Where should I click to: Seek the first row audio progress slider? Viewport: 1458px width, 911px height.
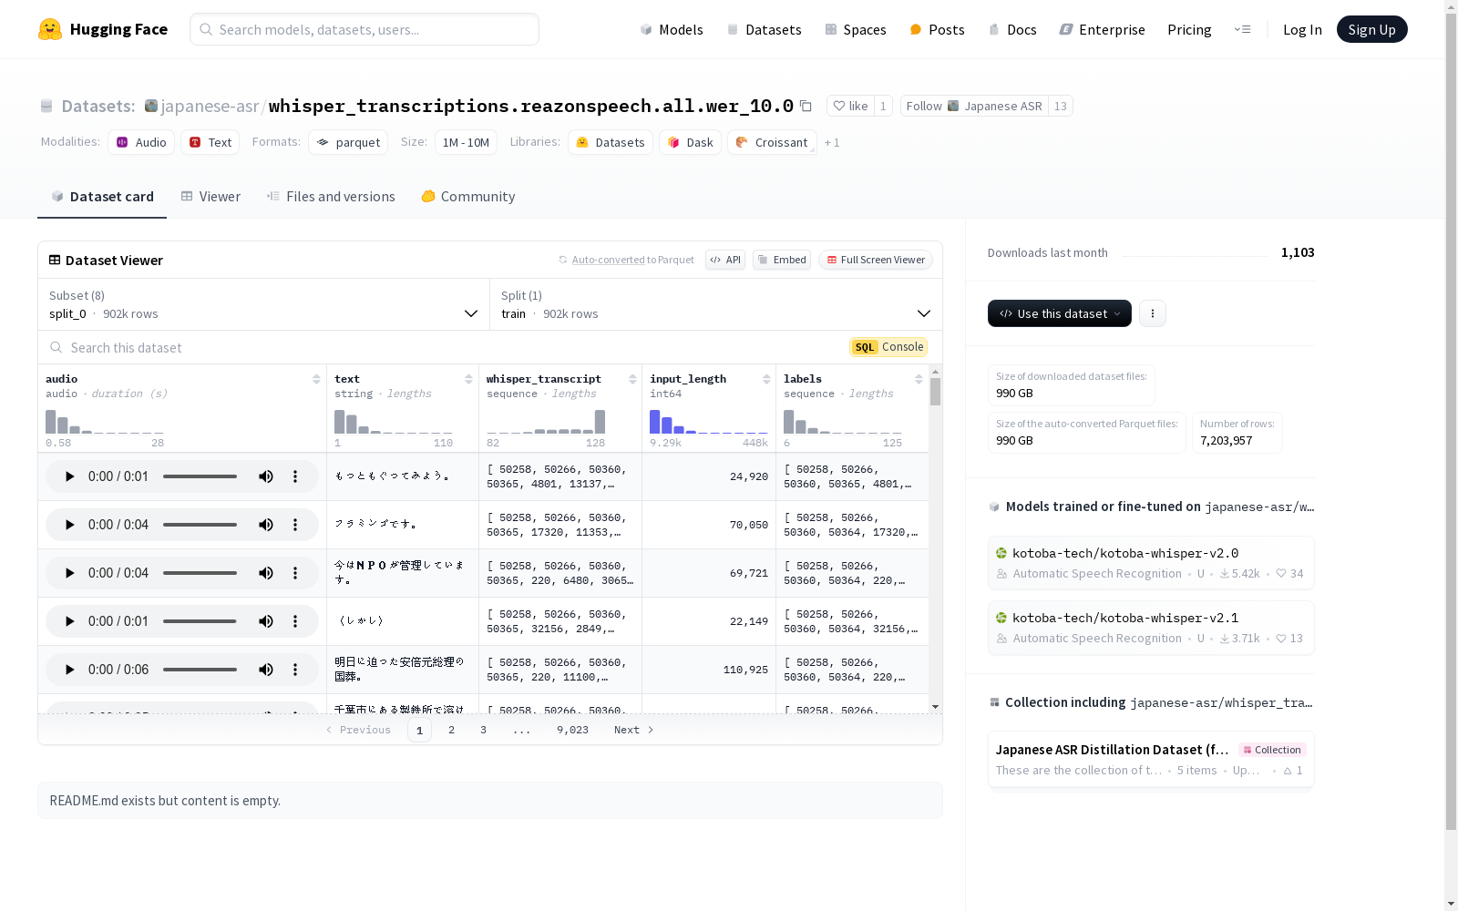200,476
